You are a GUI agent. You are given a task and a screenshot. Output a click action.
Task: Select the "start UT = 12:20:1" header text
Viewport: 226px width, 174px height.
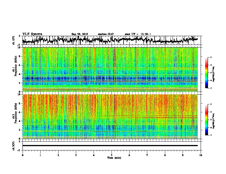click(138, 34)
